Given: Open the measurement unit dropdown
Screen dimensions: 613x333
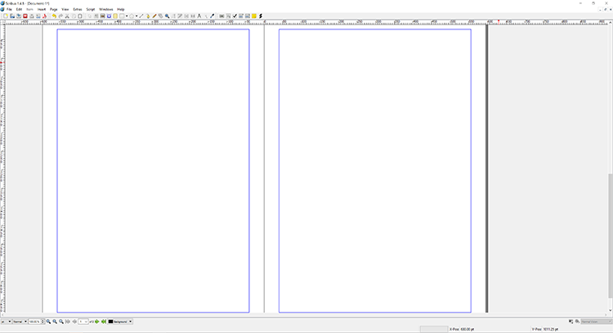Looking at the screenshot, I should [6, 322].
